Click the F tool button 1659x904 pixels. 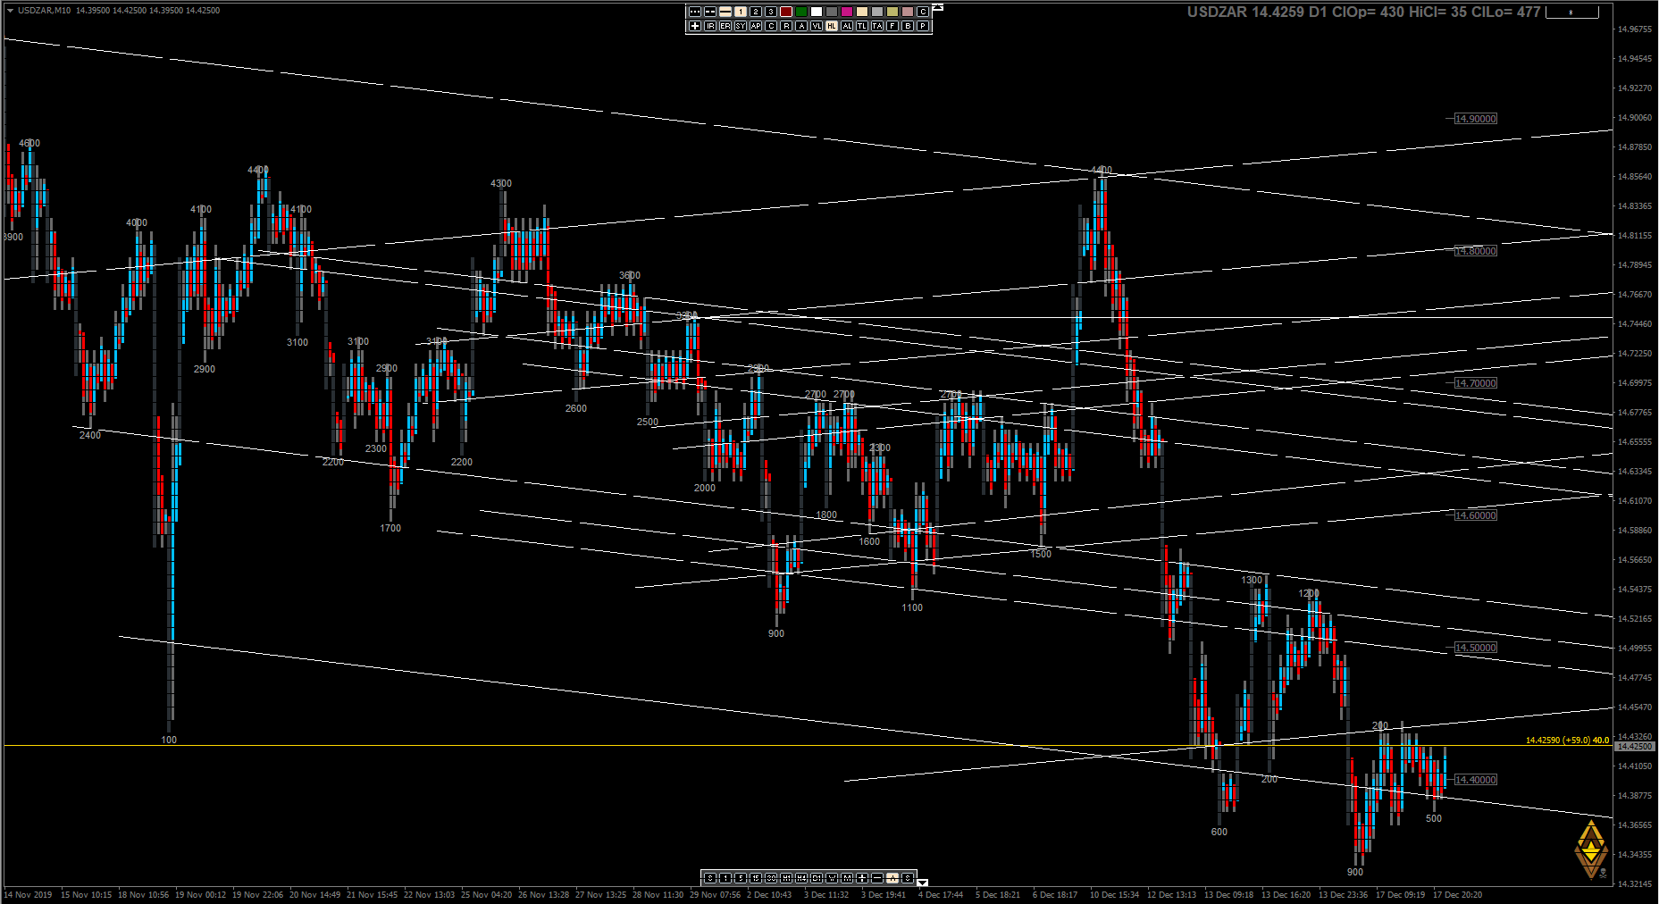(x=892, y=26)
